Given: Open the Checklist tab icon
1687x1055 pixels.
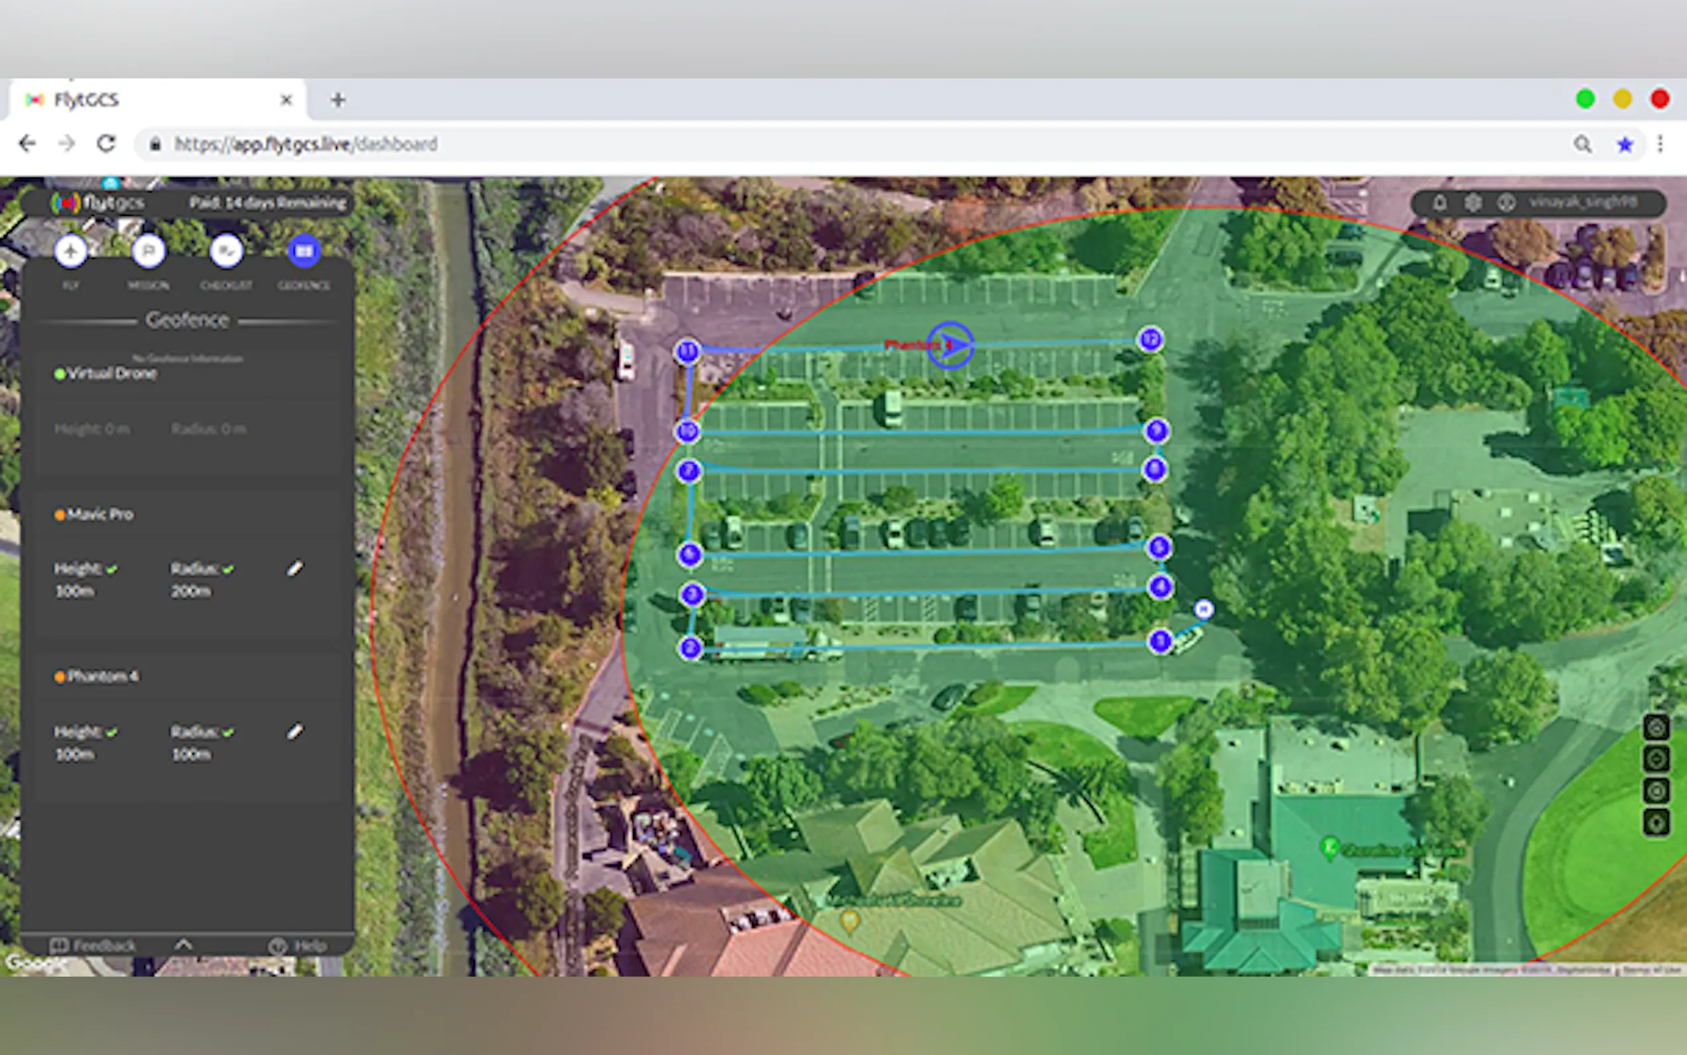Looking at the screenshot, I should (226, 251).
